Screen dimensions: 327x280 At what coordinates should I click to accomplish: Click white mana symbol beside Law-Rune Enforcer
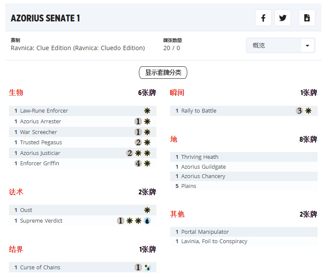(147, 111)
